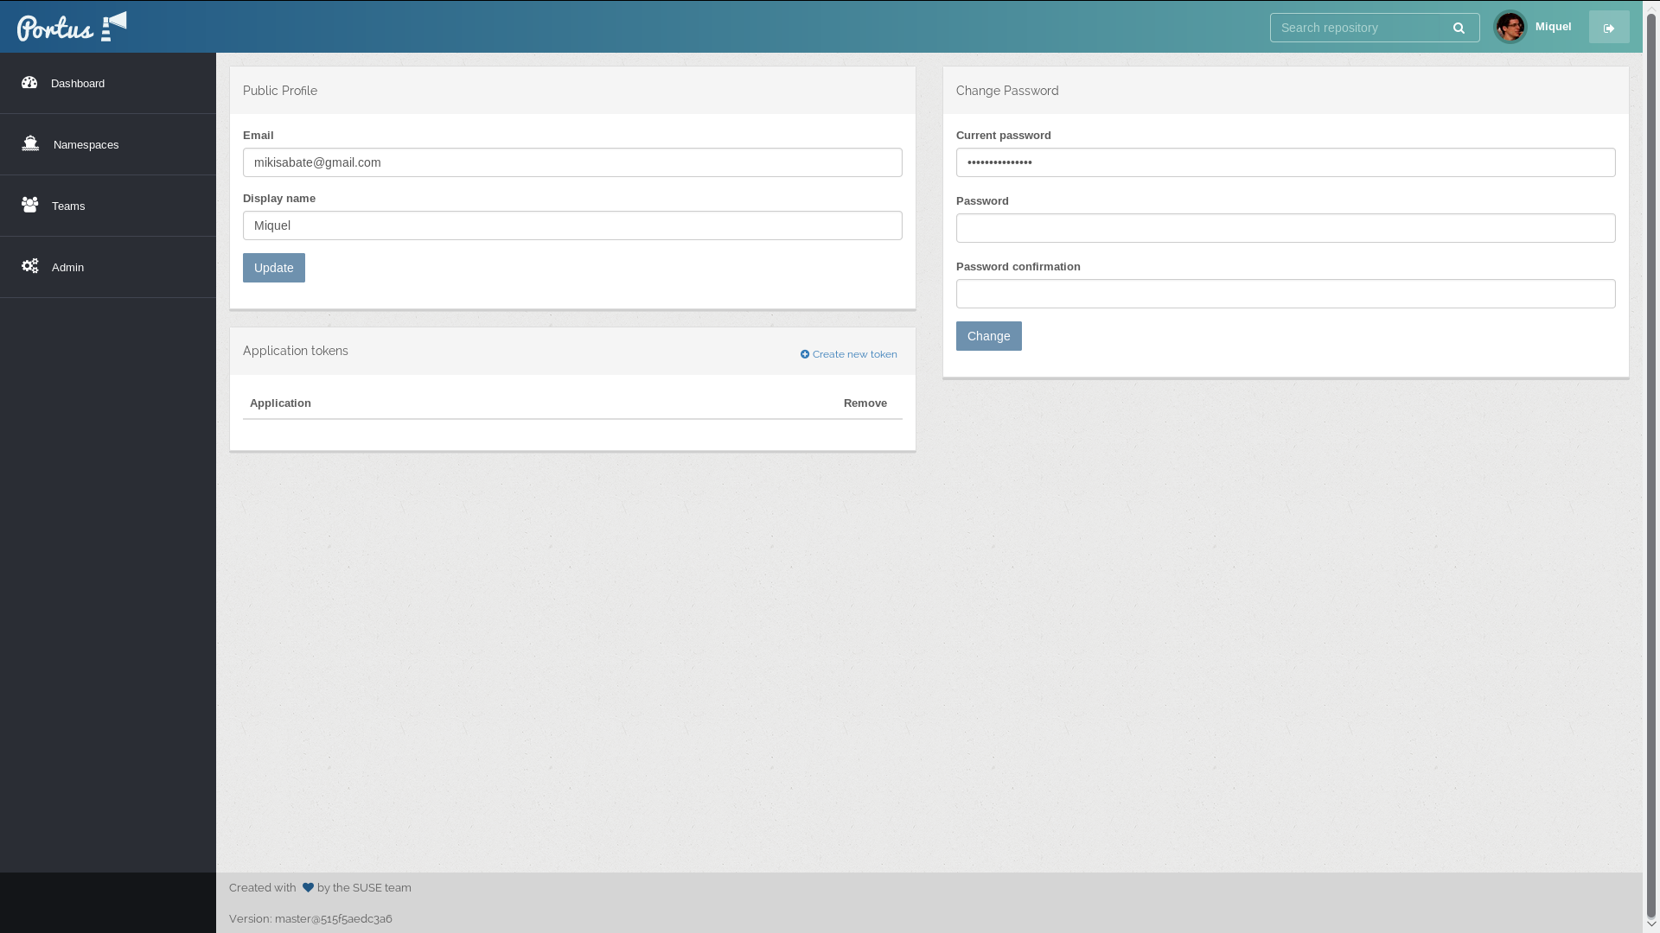Image resolution: width=1660 pixels, height=933 pixels.
Task: Click the Display name input field
Action: click(572, 225)
